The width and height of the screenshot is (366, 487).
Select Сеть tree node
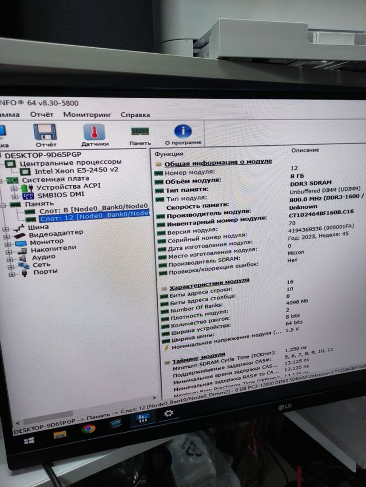point(41,264)
